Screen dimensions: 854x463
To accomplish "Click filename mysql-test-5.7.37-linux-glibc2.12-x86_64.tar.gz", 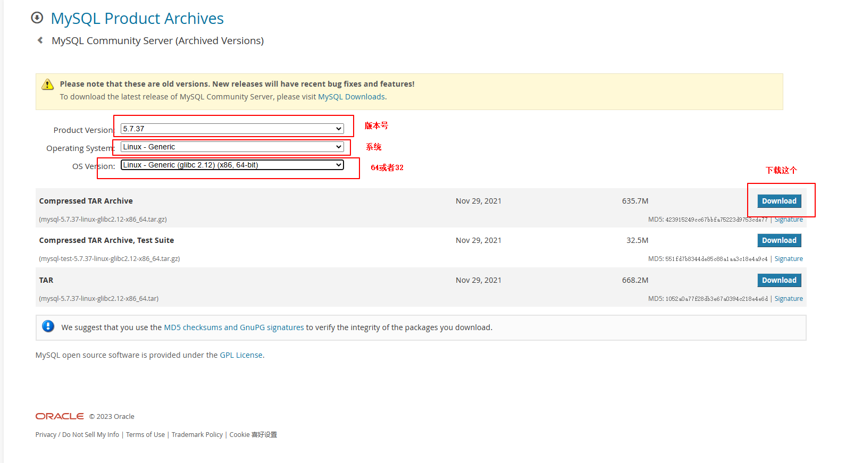I will coord(110,259).
